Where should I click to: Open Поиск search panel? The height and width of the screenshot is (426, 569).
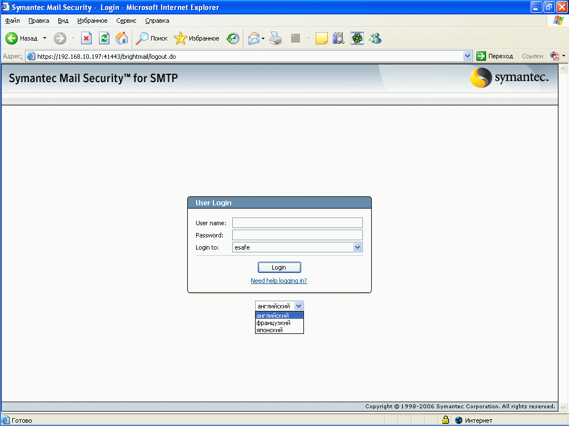pos(151,38)
